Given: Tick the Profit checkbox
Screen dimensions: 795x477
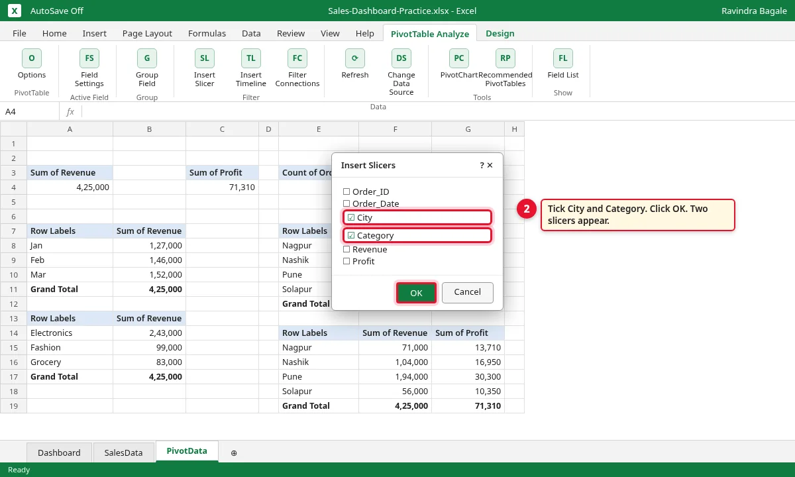Looking at the screenshot, I should coord(346,261).
